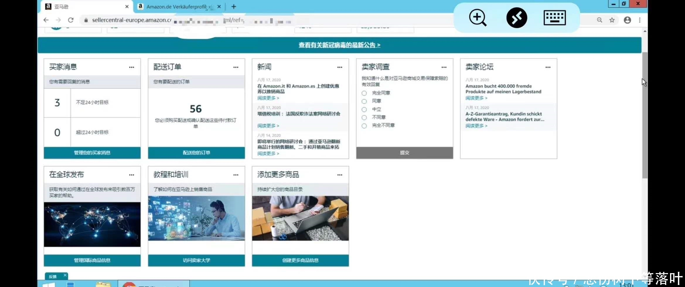Open the 反馈 feedback tab

tap(53, 276)
